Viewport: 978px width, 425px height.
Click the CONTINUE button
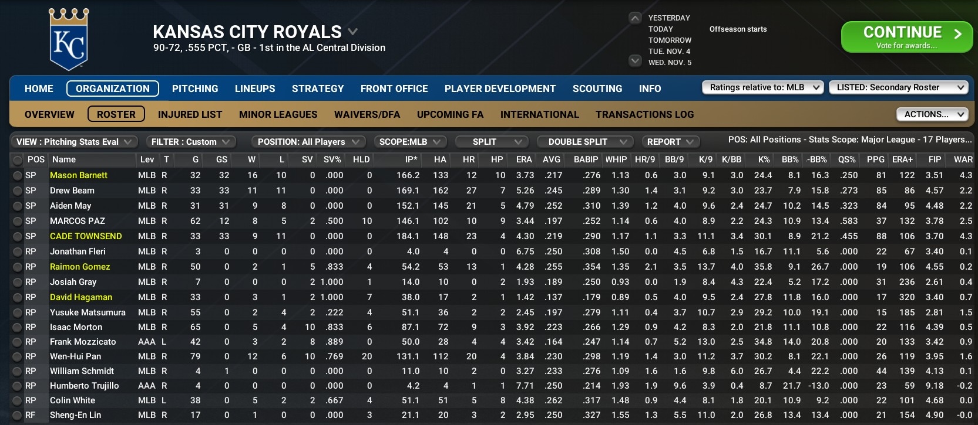[x=907, y=37]
